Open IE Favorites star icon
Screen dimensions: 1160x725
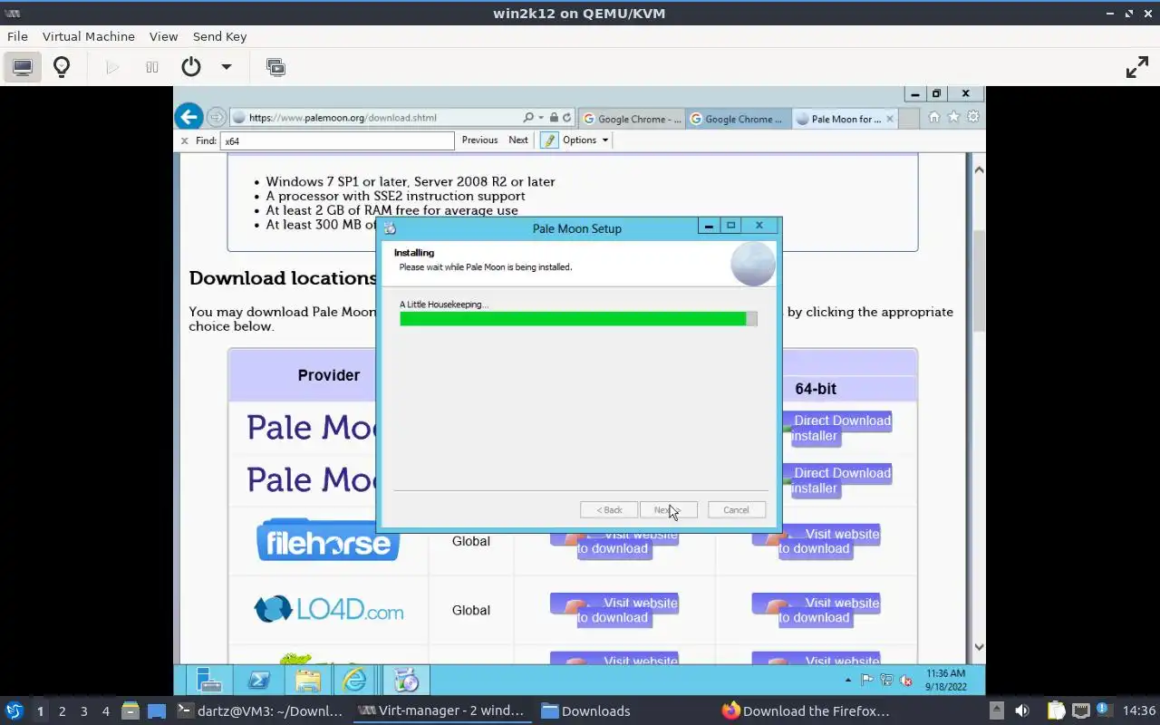click(953, 117)
